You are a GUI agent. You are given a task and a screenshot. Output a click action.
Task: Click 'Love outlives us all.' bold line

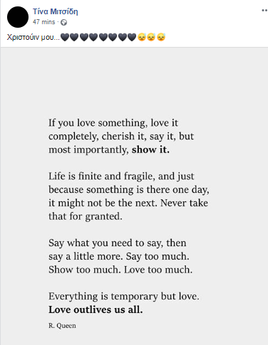96,309
